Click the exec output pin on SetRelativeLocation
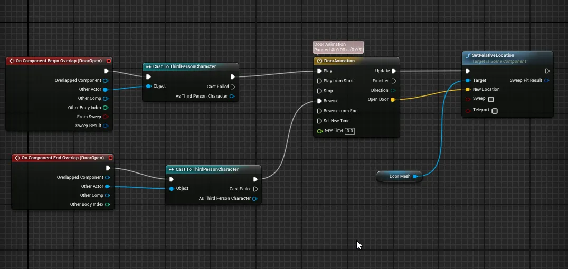 tap(547, 71)
